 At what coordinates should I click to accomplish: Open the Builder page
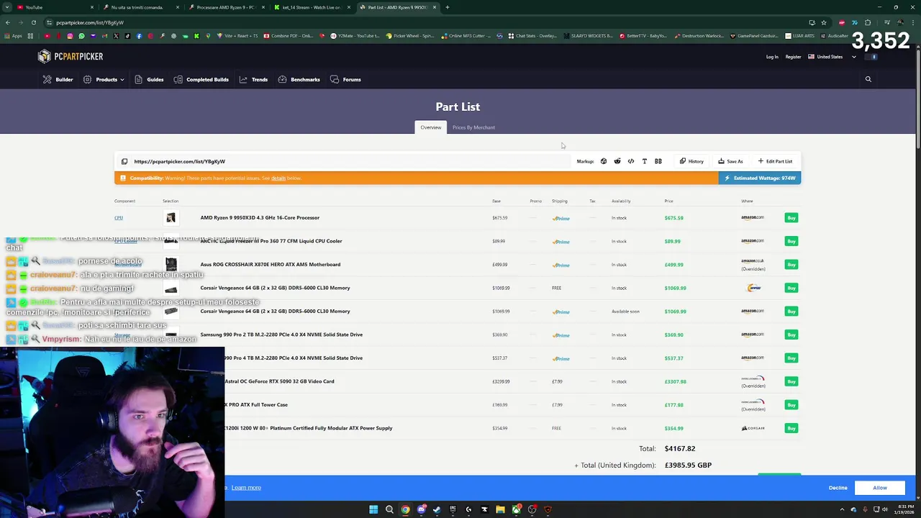coord(58,79)
